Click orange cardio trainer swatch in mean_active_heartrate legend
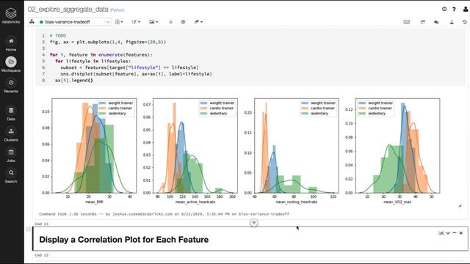 [x=203, y=108]
